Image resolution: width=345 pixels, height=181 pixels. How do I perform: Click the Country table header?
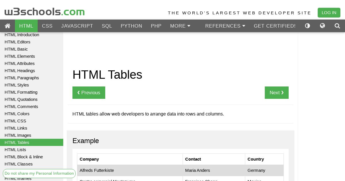[264, 159]
